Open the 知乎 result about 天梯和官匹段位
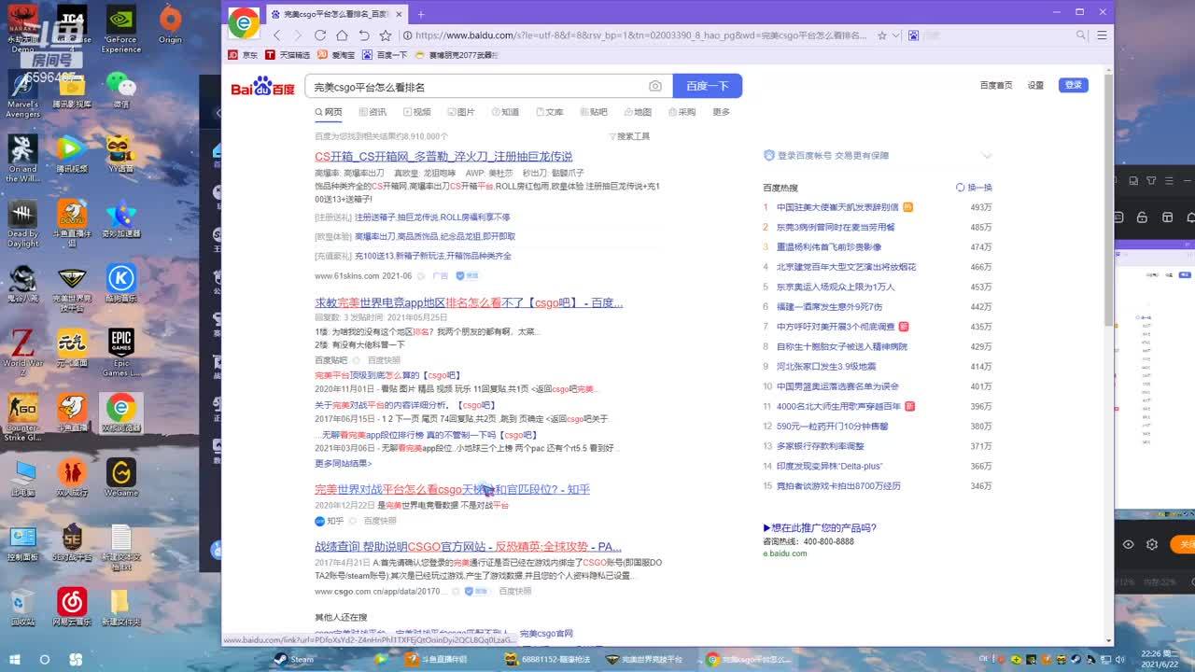Image resolution: width=1195 pixels, height=672 pixels. pos(452,489)
